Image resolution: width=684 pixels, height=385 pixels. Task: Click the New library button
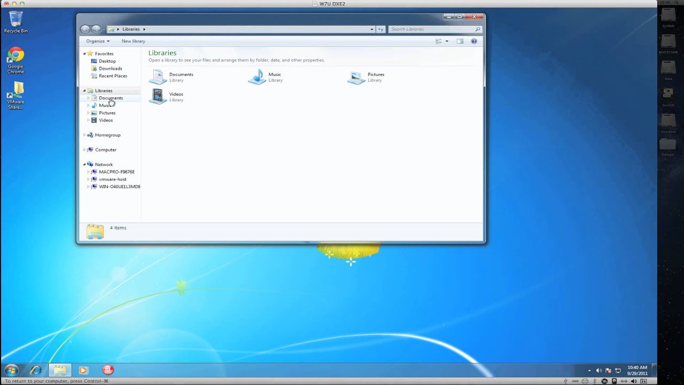click(133, 41)
